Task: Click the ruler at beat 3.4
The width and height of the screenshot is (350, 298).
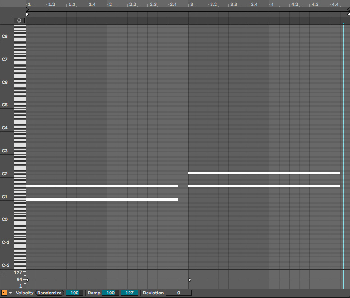Action: pyautogui.click(x=254, y=4)
